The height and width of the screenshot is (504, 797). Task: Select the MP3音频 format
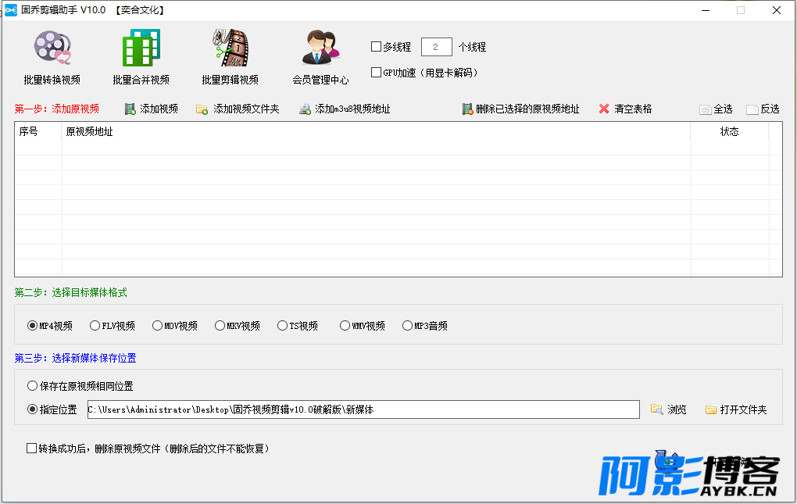(407, 326)
